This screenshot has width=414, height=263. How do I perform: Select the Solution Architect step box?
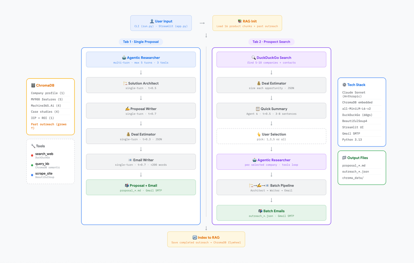click(141, 85)
